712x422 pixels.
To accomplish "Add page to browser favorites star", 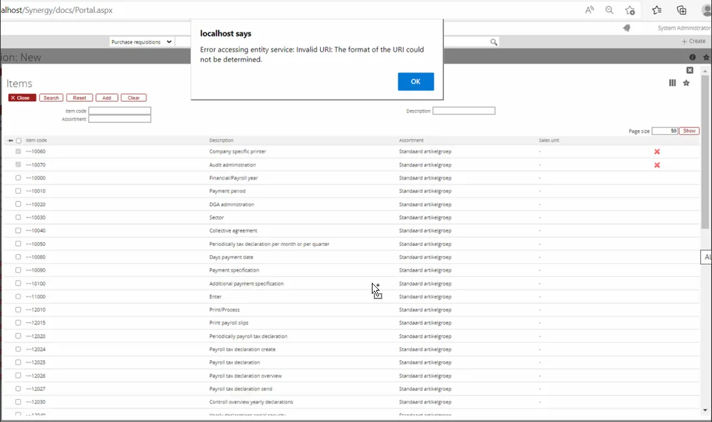I will pos(630,10).
